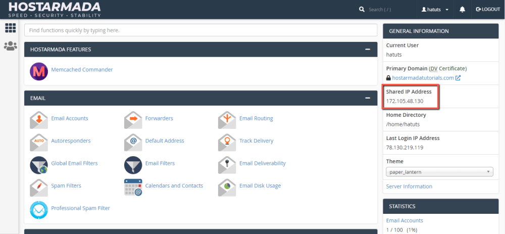Open the Calendars and Contacts calendar icon
The height and width of the screenshot is (234, 505).
point(133,188)
